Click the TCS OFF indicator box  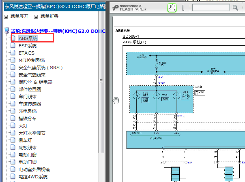[x=145, y=100]
